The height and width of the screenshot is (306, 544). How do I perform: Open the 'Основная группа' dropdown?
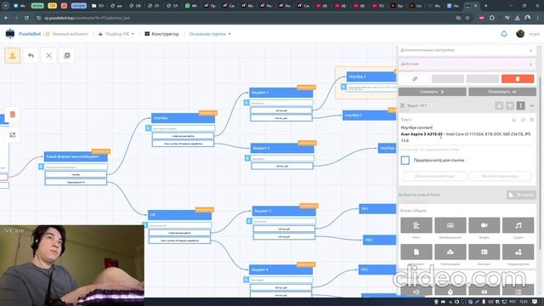tap(210, 34)
